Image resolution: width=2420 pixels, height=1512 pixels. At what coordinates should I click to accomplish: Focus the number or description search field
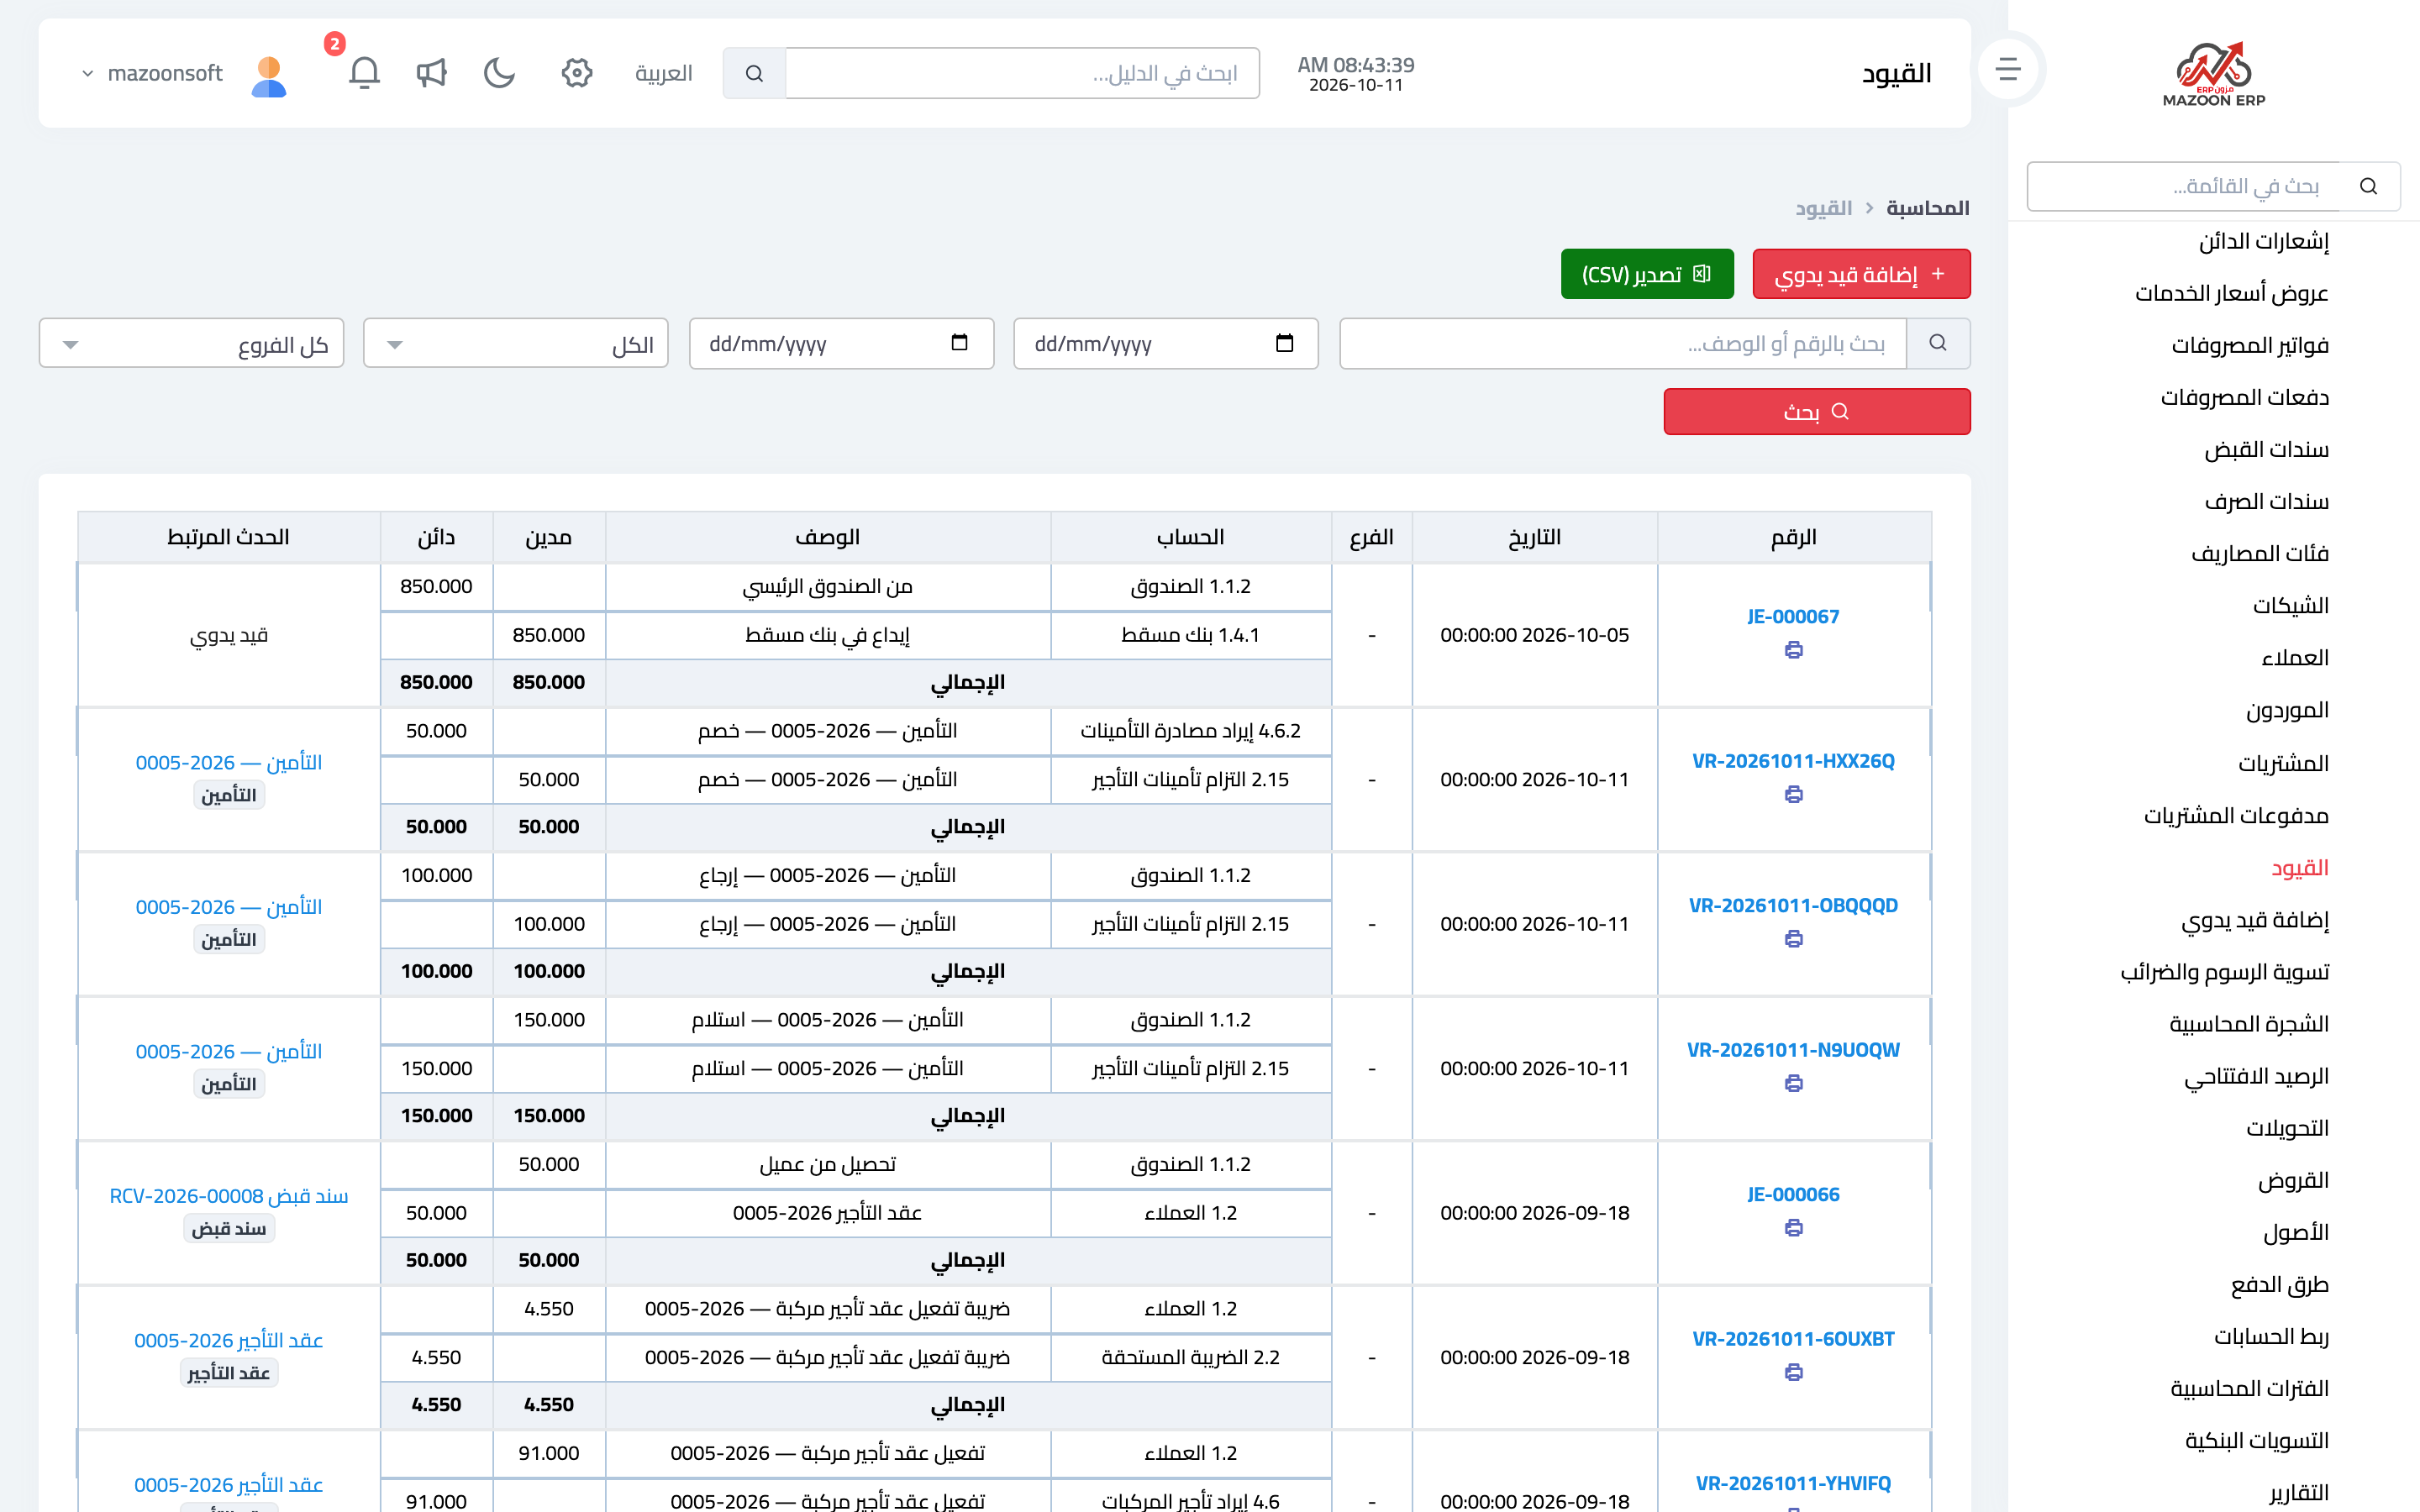click(1622, 343)
